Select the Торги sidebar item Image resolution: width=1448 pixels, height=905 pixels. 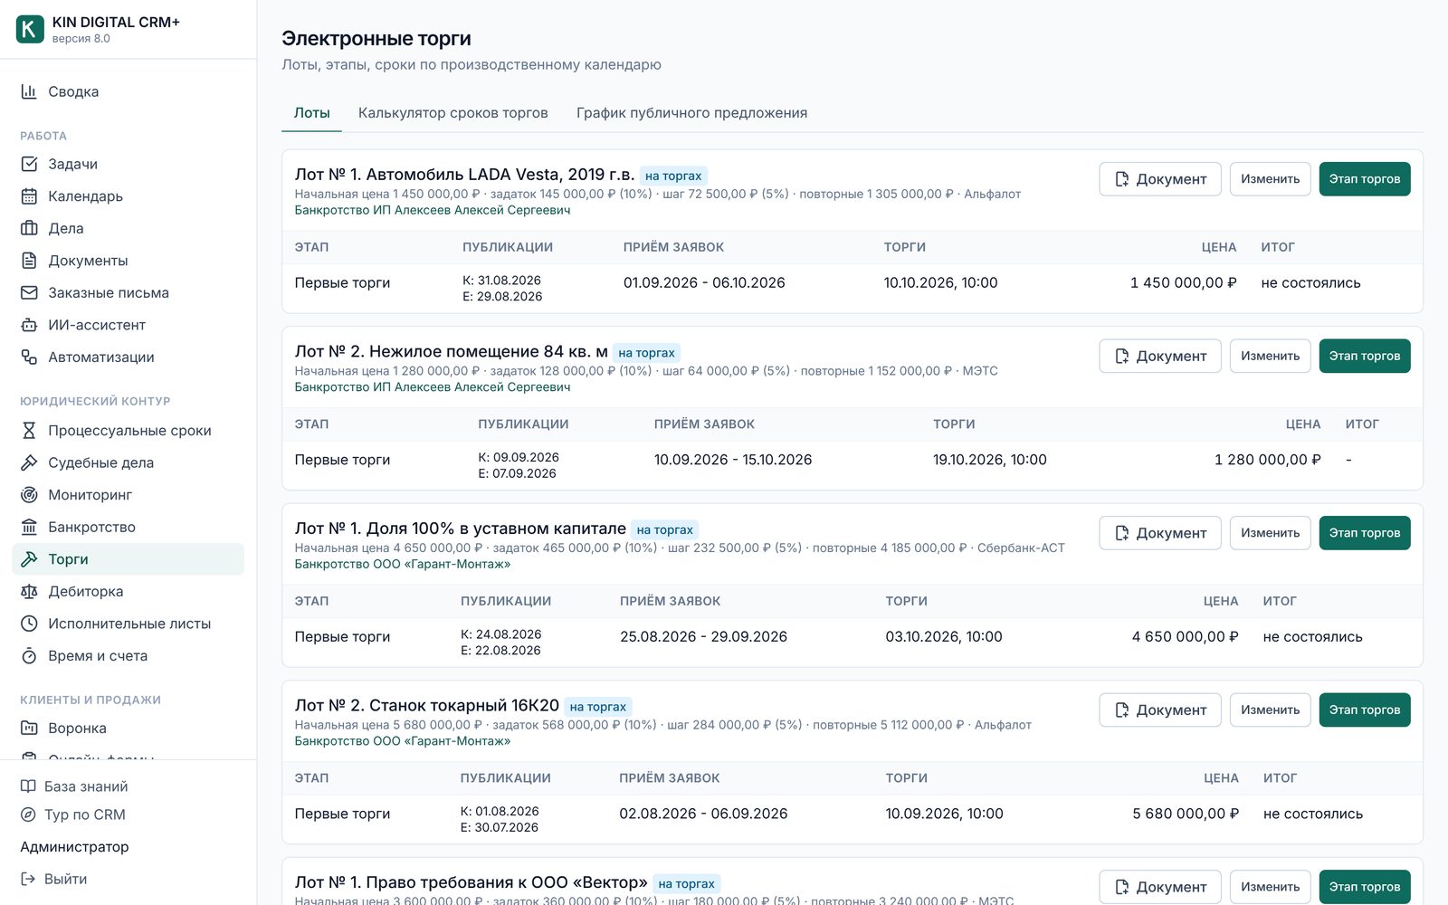point(128,559)
